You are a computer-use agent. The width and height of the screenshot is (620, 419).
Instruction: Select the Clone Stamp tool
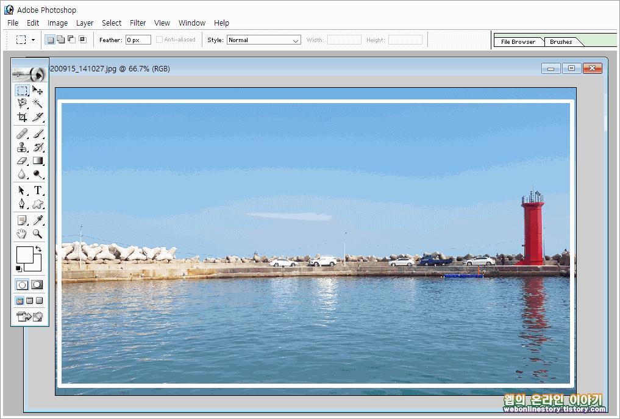click(x=22, y=147)
